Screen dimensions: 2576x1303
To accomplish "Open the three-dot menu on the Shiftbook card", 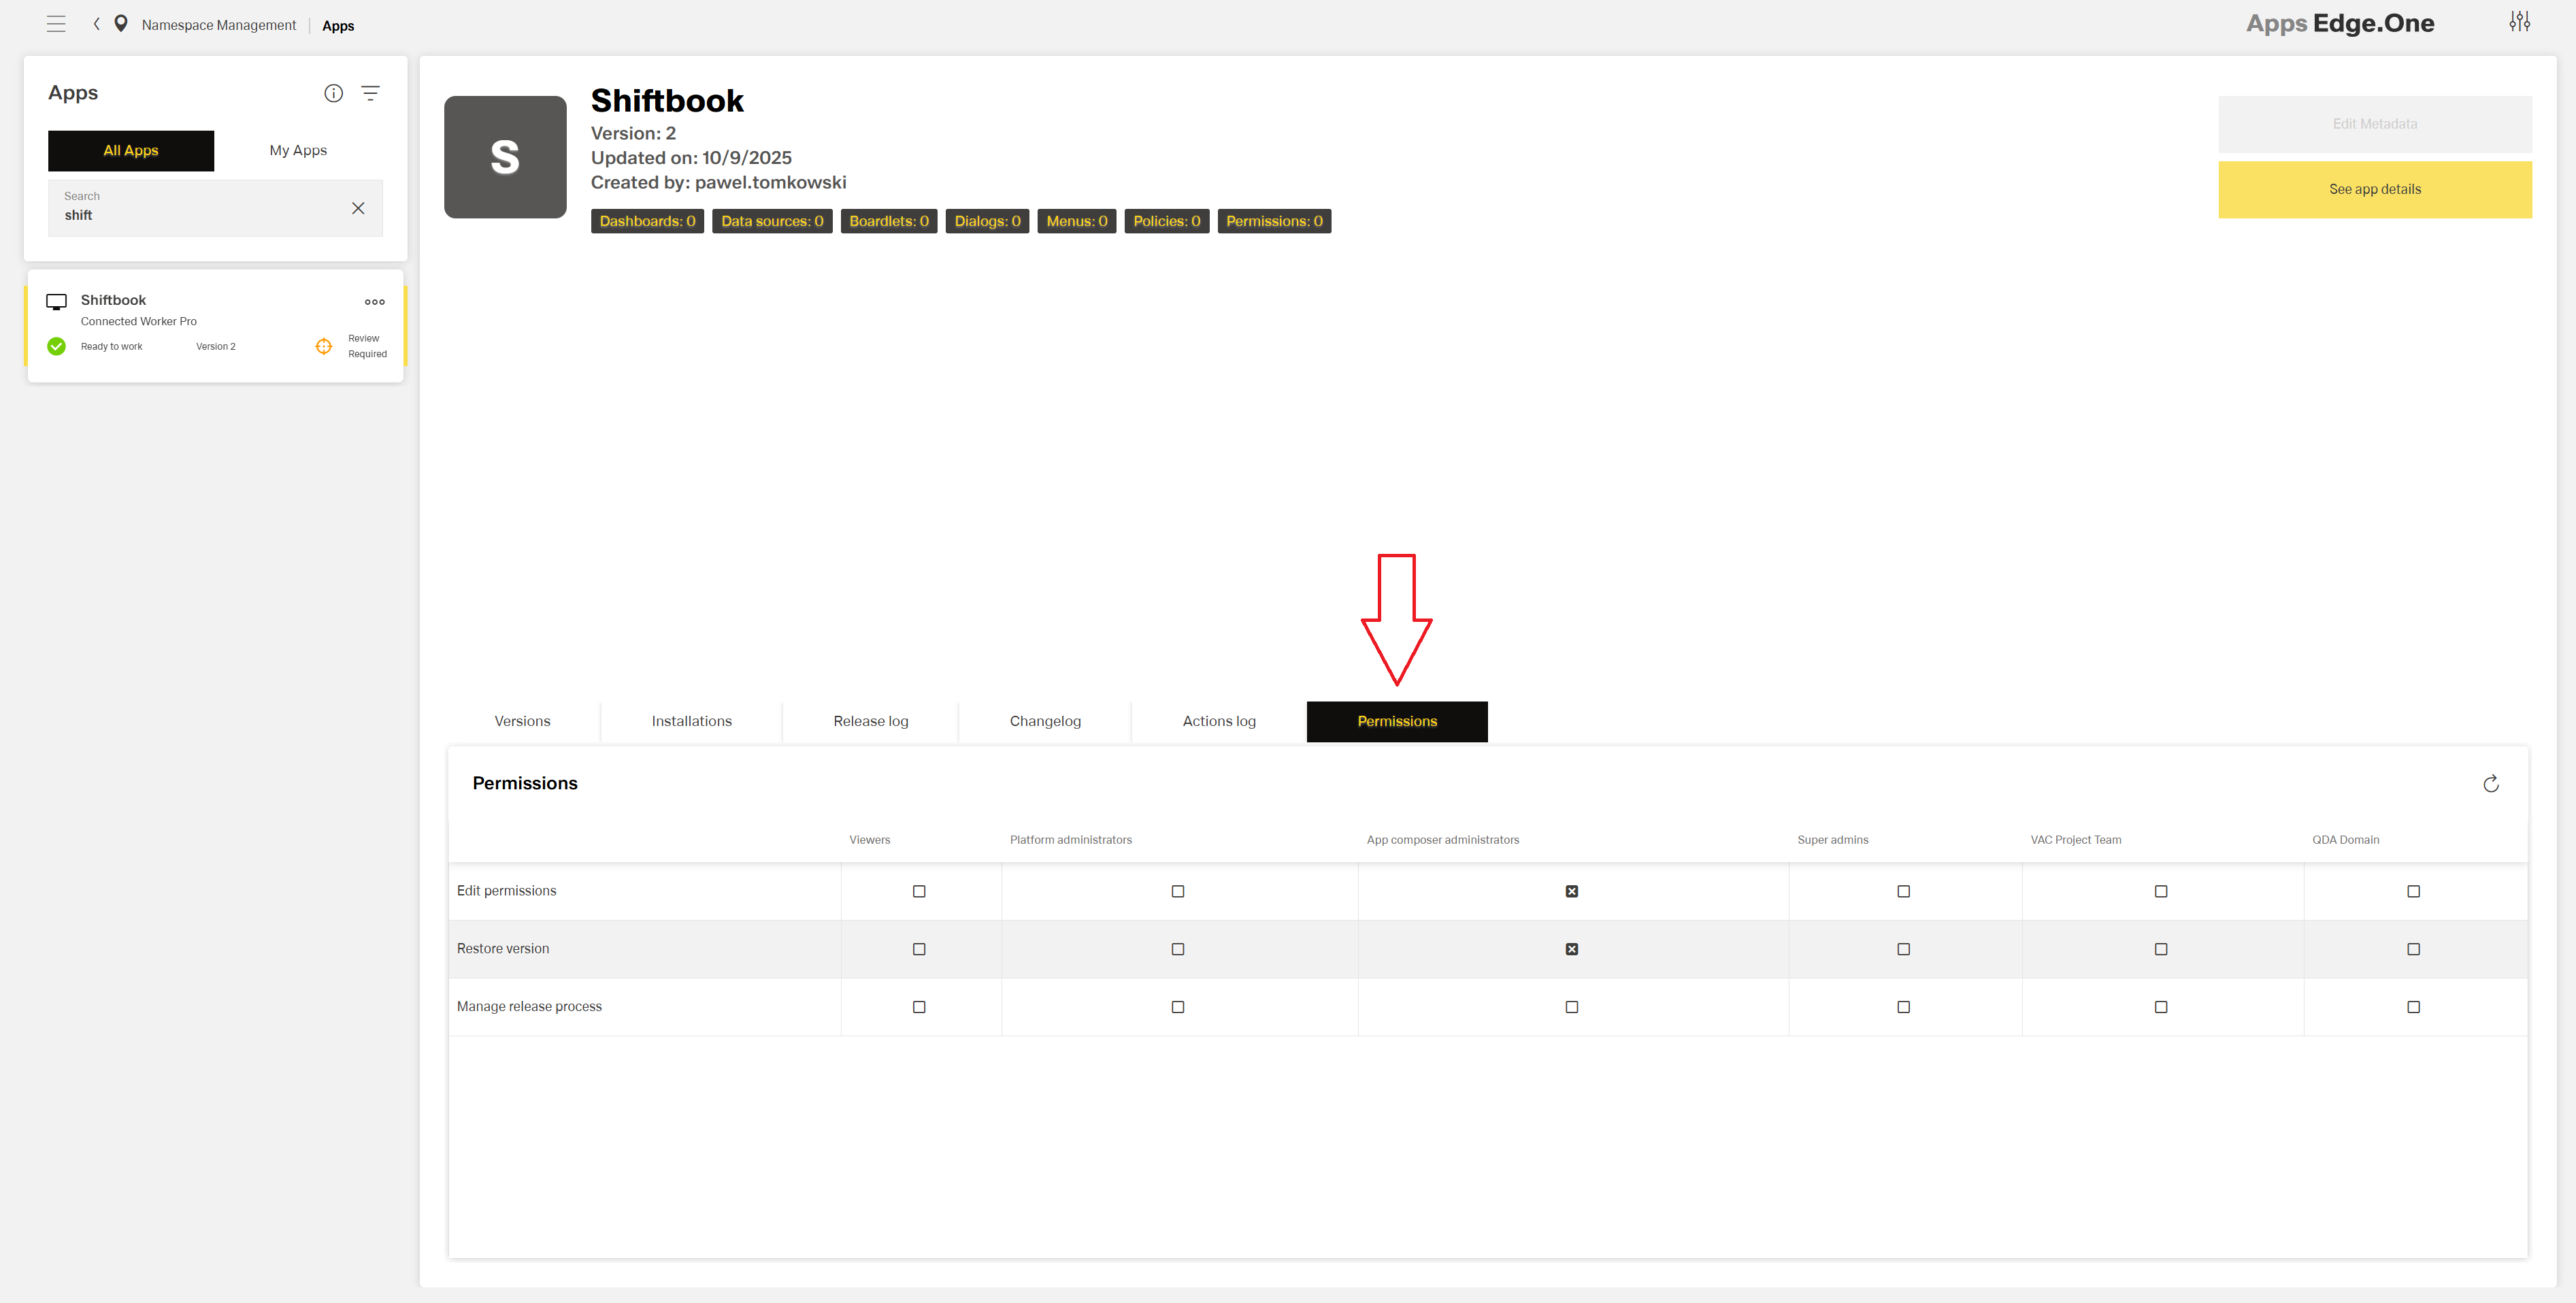I will pos(374,301).
